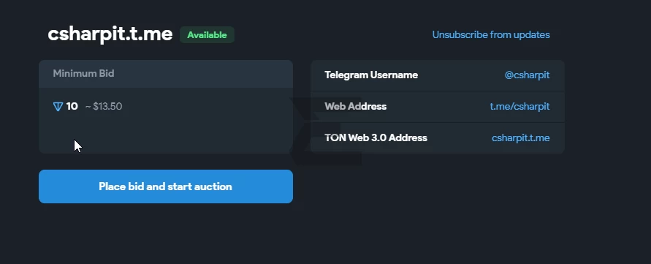Click the green Available status badge

[208, 35]
